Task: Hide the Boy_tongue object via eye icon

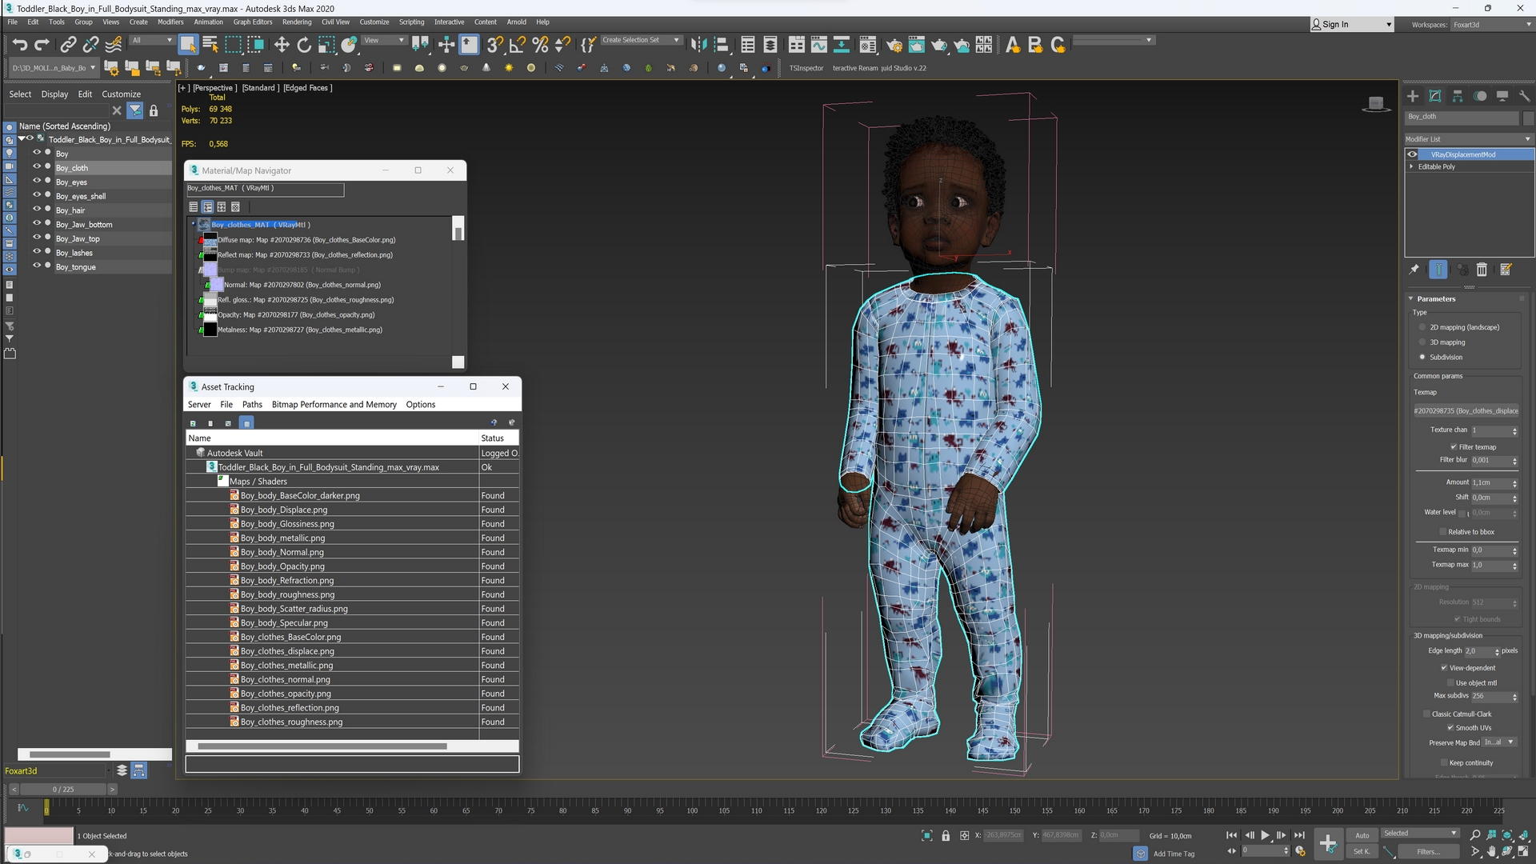Action: click(x=37, y=266)
